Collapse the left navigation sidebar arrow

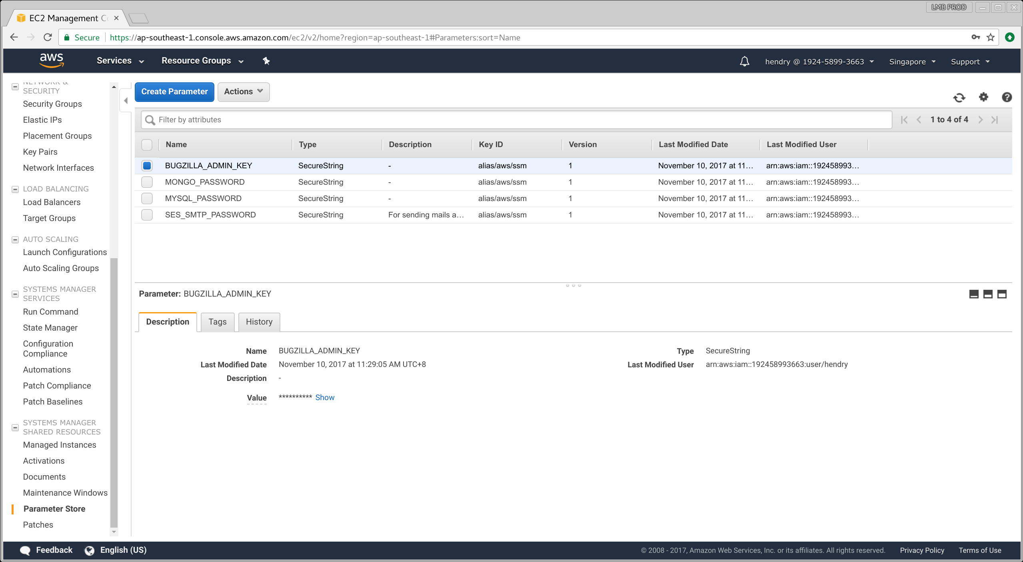click(126, 101)
